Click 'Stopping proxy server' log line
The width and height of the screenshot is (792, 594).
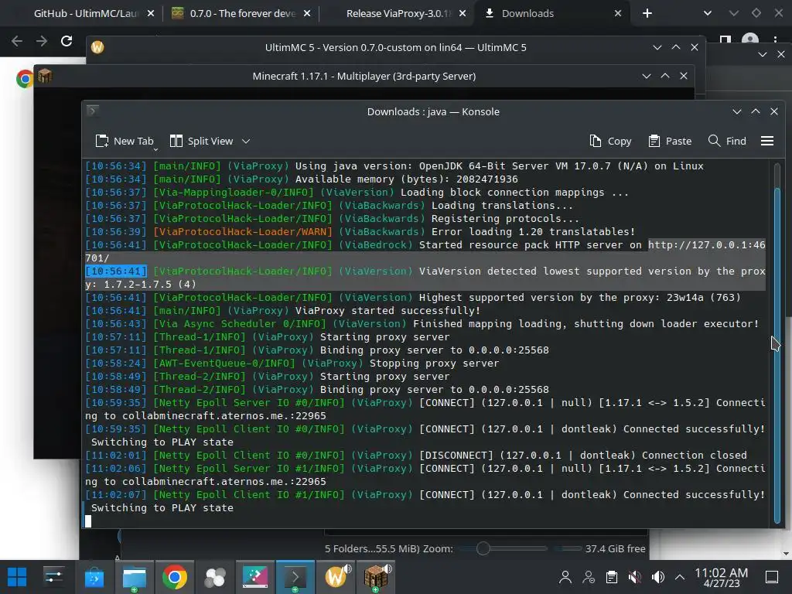pos(292,364)
